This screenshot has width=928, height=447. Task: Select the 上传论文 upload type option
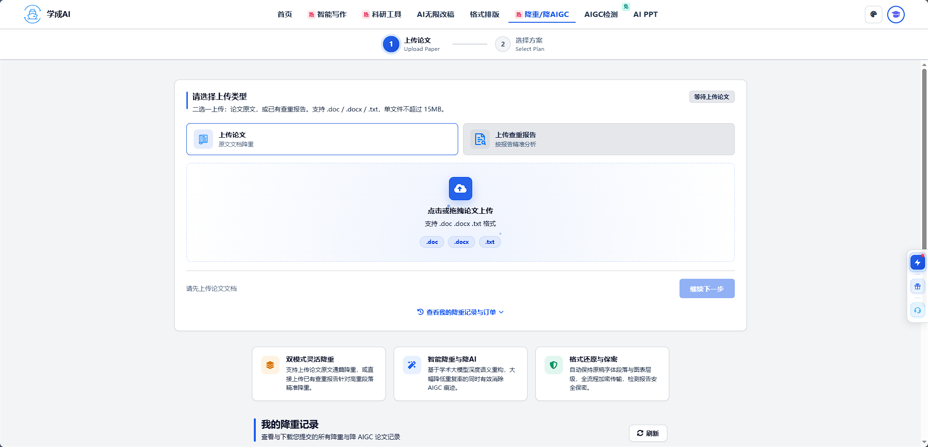click(x=322, y=139)
